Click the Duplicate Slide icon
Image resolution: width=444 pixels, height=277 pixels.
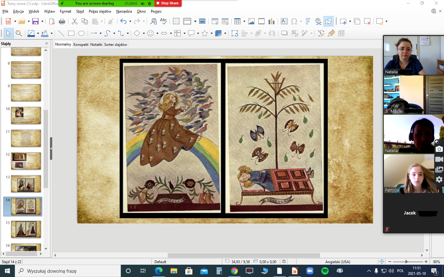[357, 21]
